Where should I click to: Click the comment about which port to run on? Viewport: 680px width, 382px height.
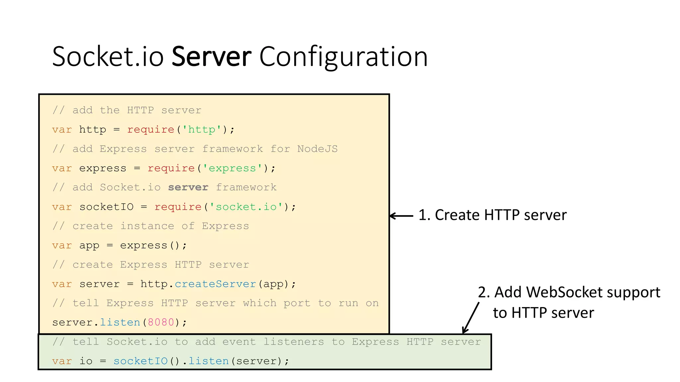coord(215,303)
